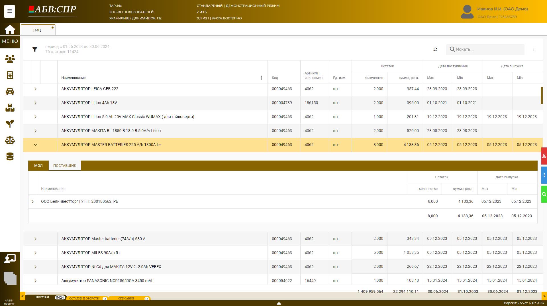Open the people/staff section icon
This screenshot has width=547, height=306.
(10, 59)
